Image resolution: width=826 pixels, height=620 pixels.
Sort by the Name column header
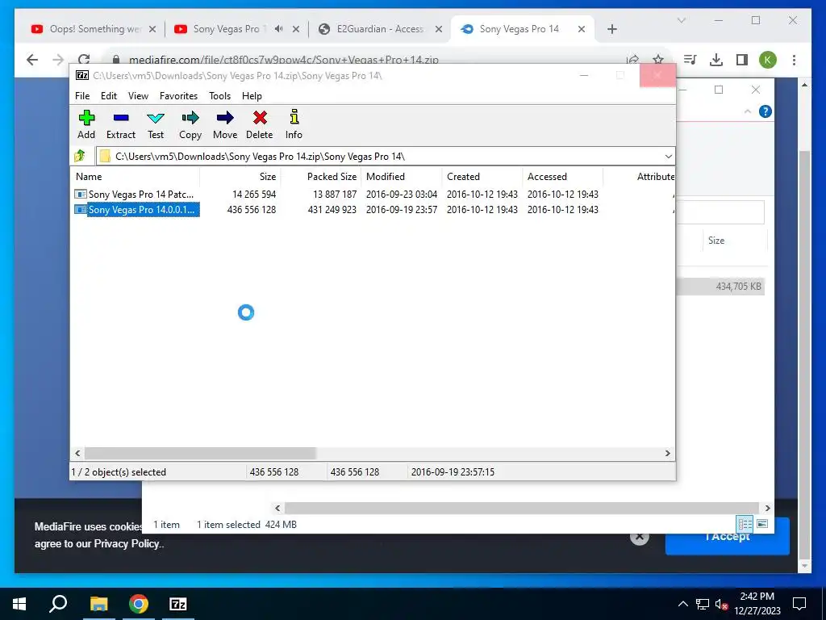coord(135,177)
